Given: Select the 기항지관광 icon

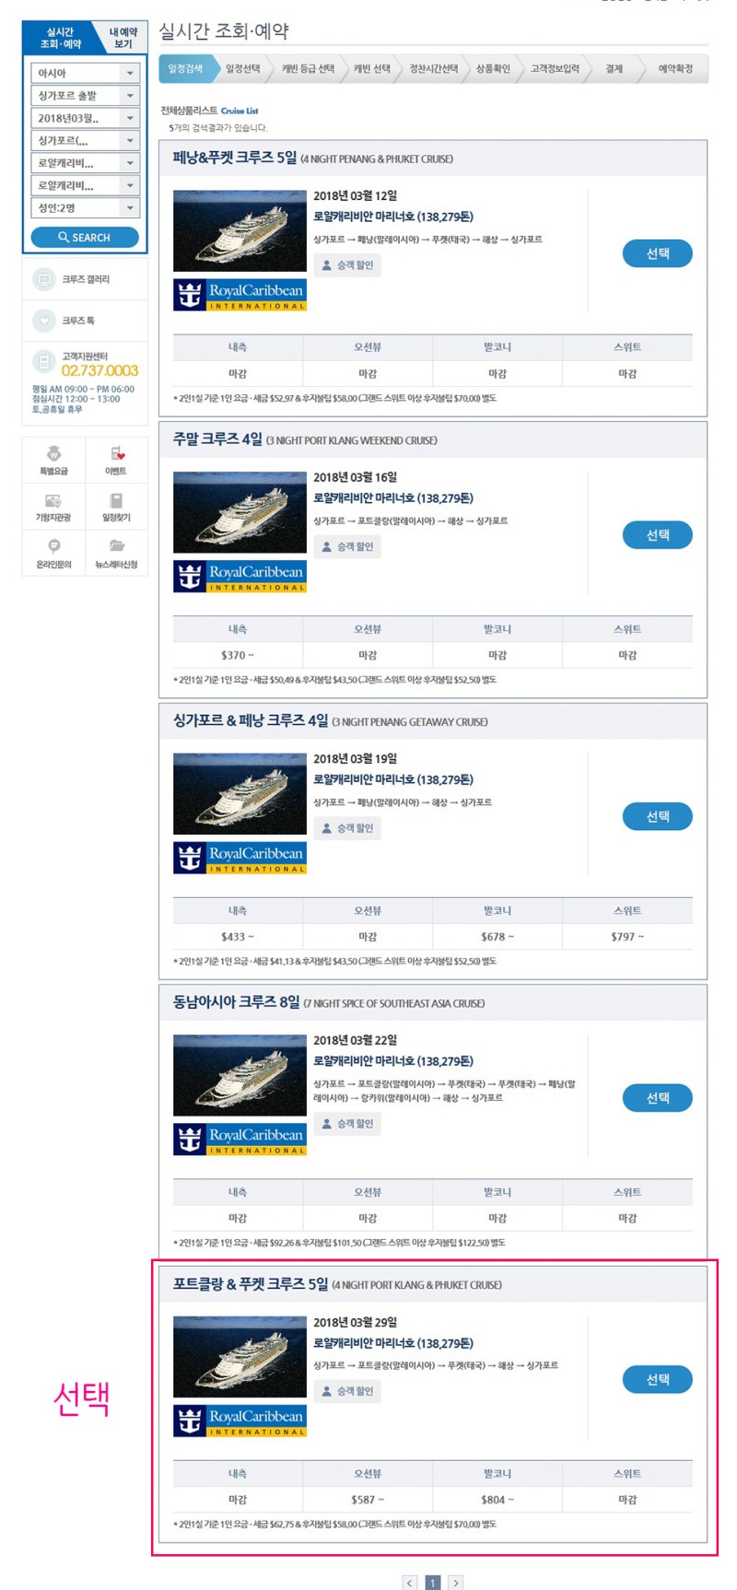Looking at the screenshot, I should click(x=53, y=507).
